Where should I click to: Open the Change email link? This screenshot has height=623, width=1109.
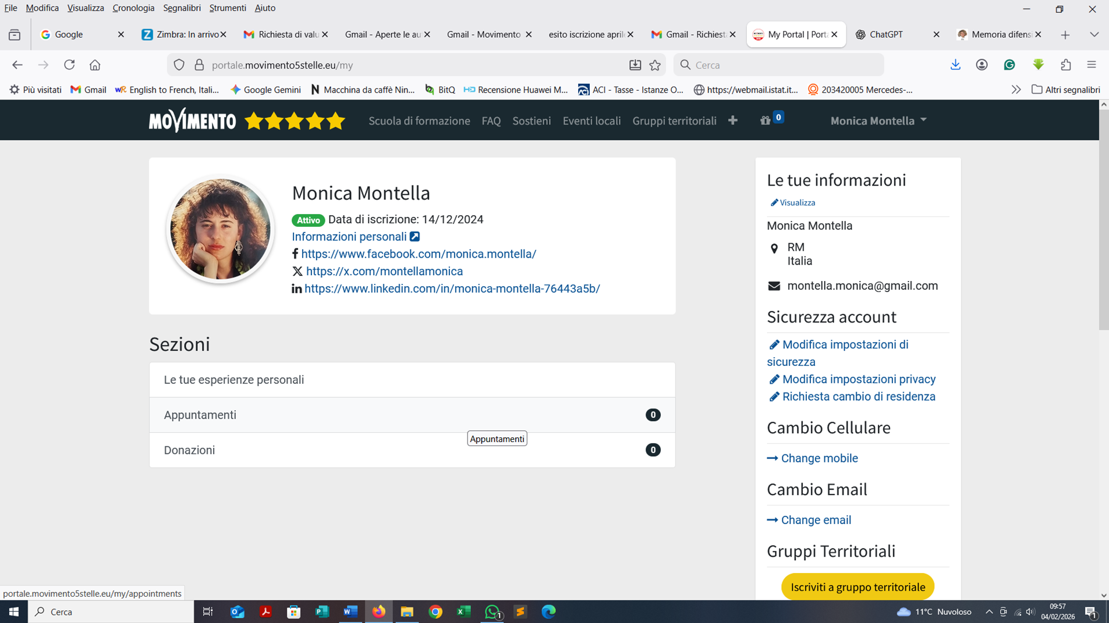pos(816,520)
